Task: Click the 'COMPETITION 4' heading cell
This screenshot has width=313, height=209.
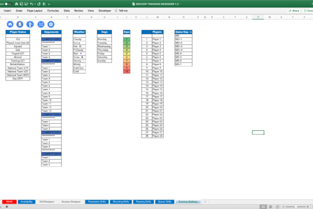Action: [51, 154]
